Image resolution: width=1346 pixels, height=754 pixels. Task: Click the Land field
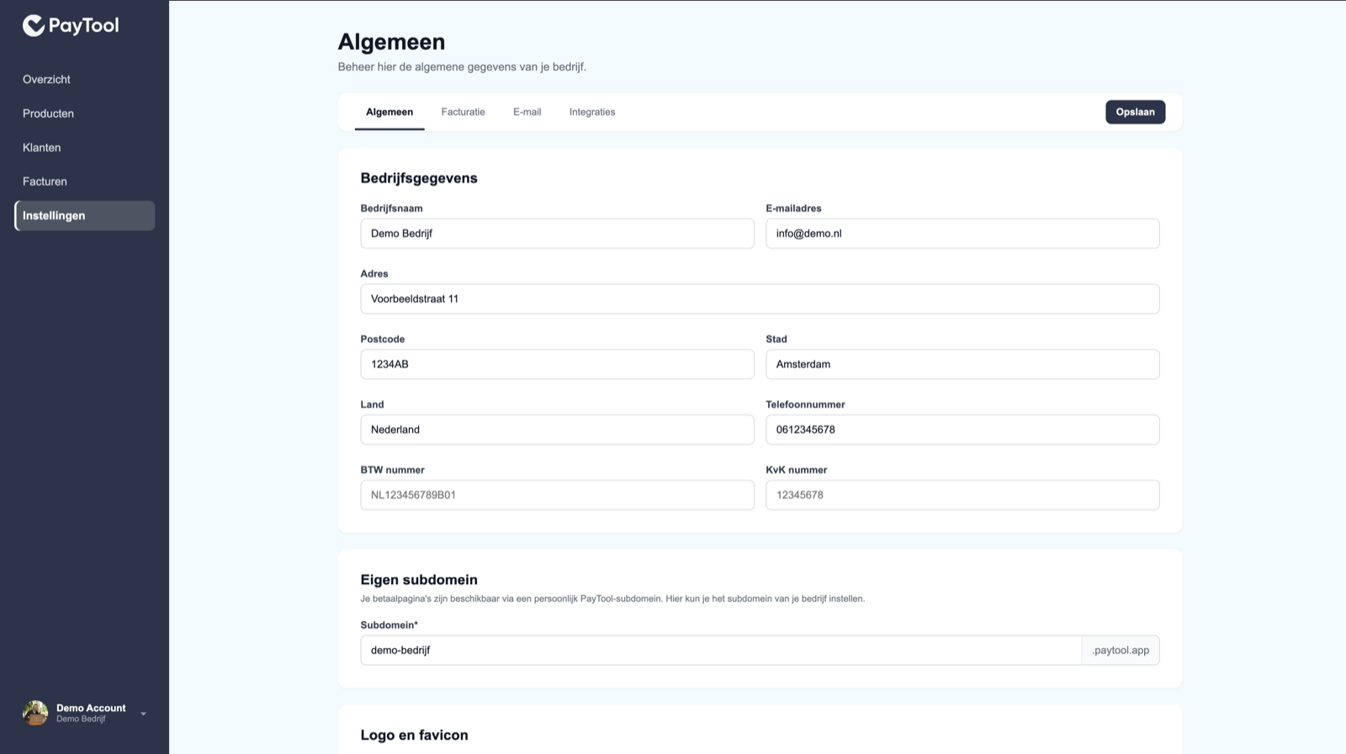pyautogui.click(x=557, y=430)
